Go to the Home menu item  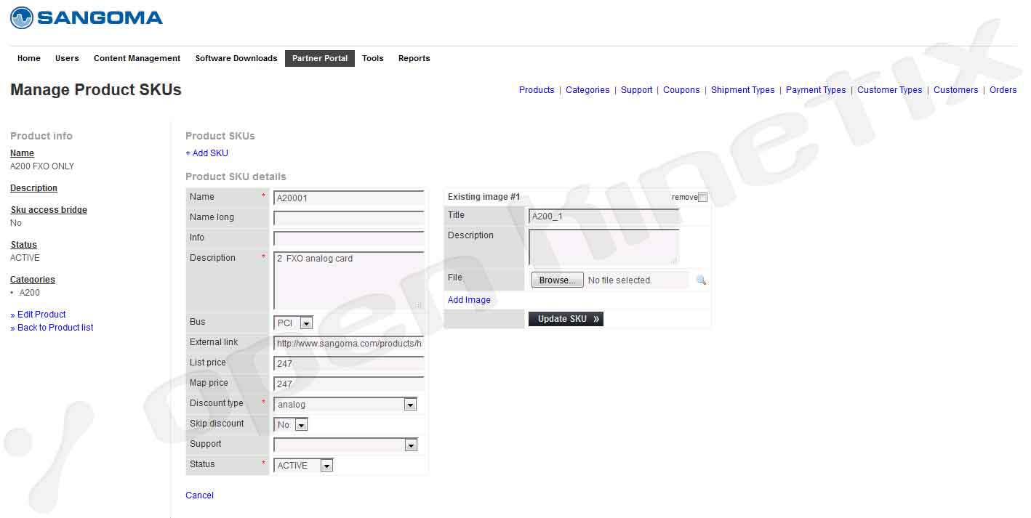29,58
